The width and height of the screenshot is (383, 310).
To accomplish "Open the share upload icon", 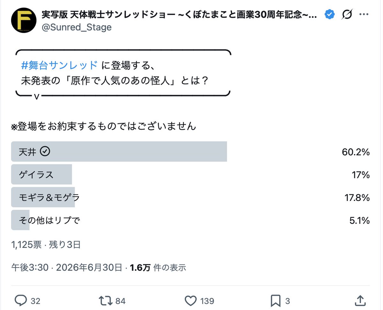I will 360,300.
